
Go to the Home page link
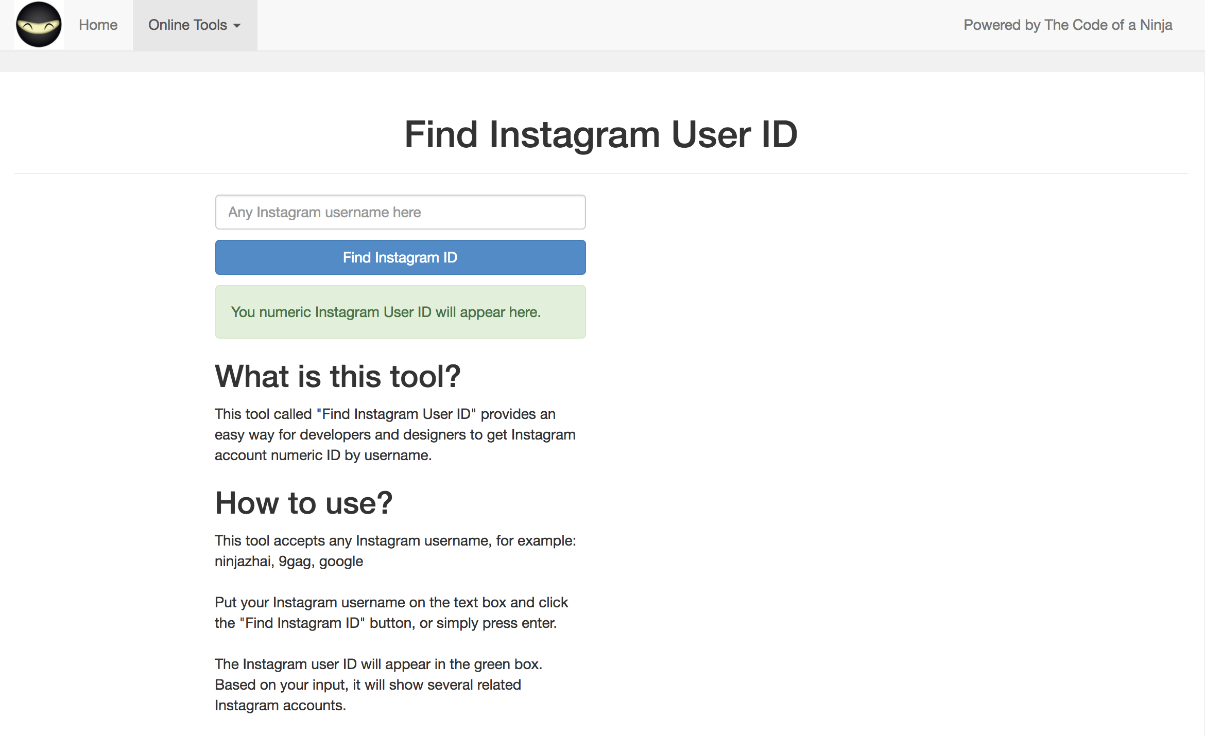98,25
